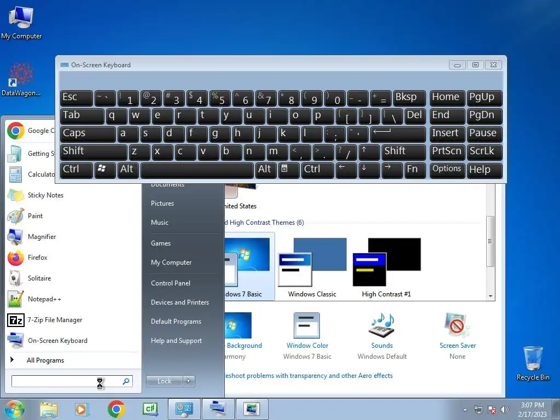Image resolution: width=560 pixels, height=420 pixels.
Task: Click the Start menu search box
Action: click(x=72, y=381)
